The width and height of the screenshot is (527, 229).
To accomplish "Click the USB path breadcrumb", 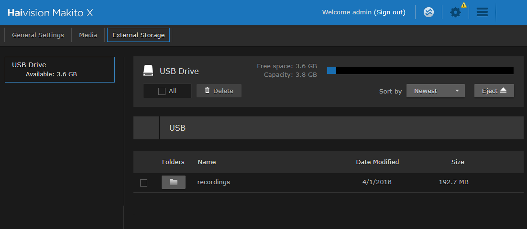I will click(177, 128).
